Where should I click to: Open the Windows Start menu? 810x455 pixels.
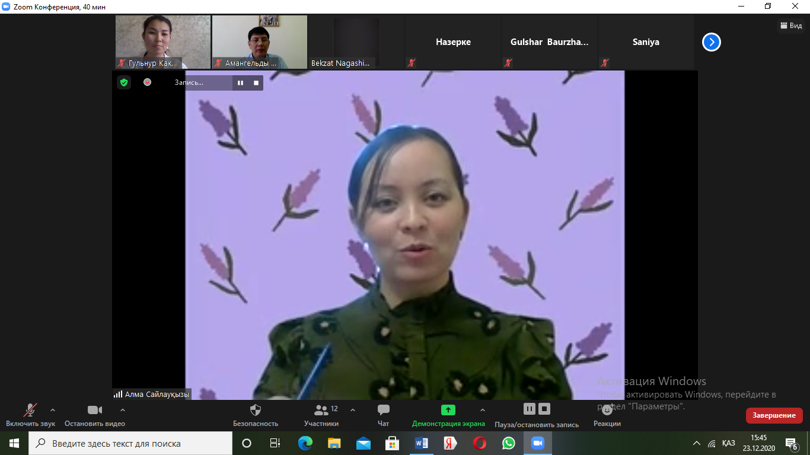[x=14, y=443]
